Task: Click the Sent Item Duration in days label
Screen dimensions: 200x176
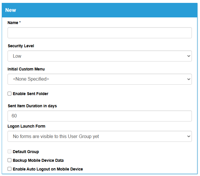Action: 32,106
